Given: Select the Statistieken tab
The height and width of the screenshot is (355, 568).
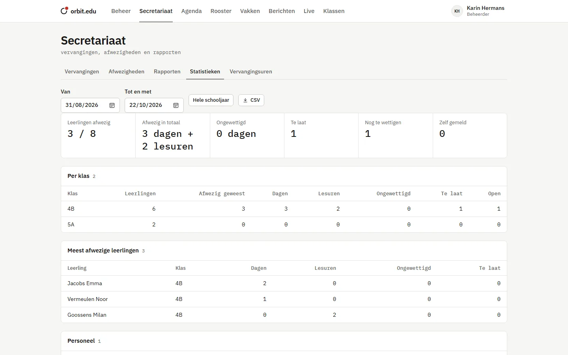Looking at the screenshot, I should [x=205, y=71].
